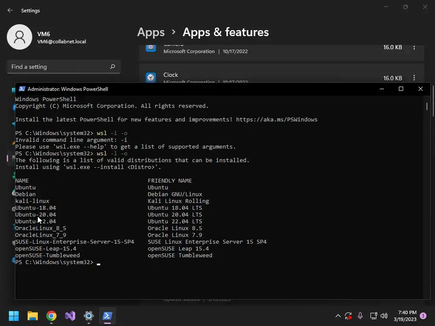This screenshot has width=435, height=326.
Task: Click 'Ubuntu 22.04 LTS' friendly name
Action: pyautogui.click(x=175, y=222)
